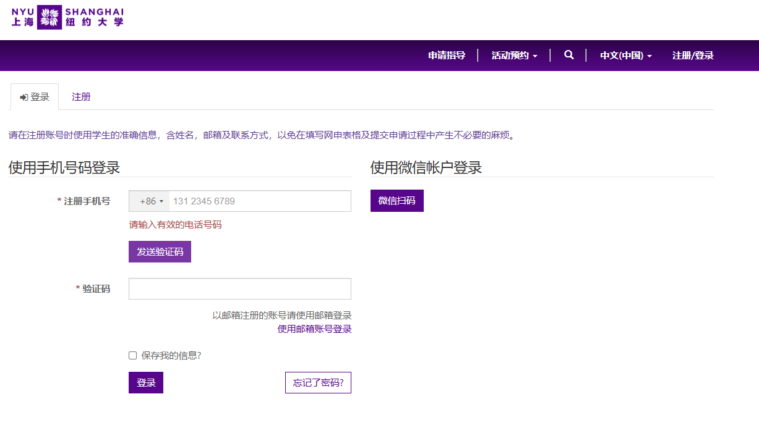Click the 忘记了密码? button
This screenshot has height=428, width=759.
click(x=318, y=383)
